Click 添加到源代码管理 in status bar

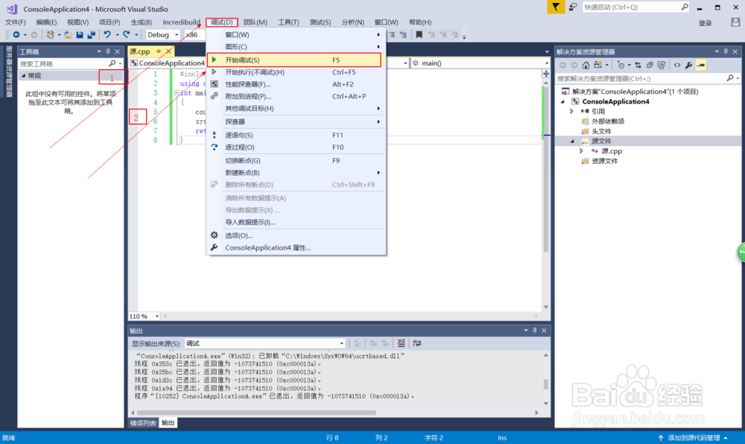point(693,438)
